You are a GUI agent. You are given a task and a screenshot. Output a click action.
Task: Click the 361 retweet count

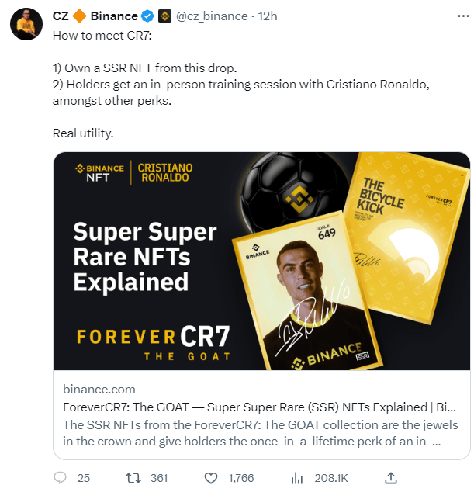[158, 478]
